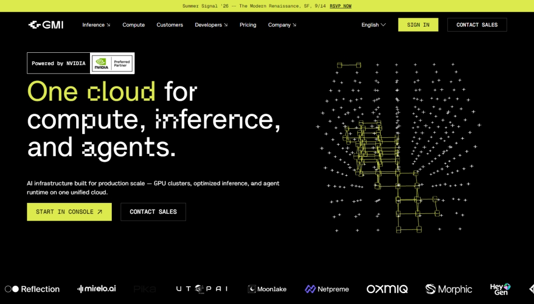Open the English language selector

pos(374,25)
